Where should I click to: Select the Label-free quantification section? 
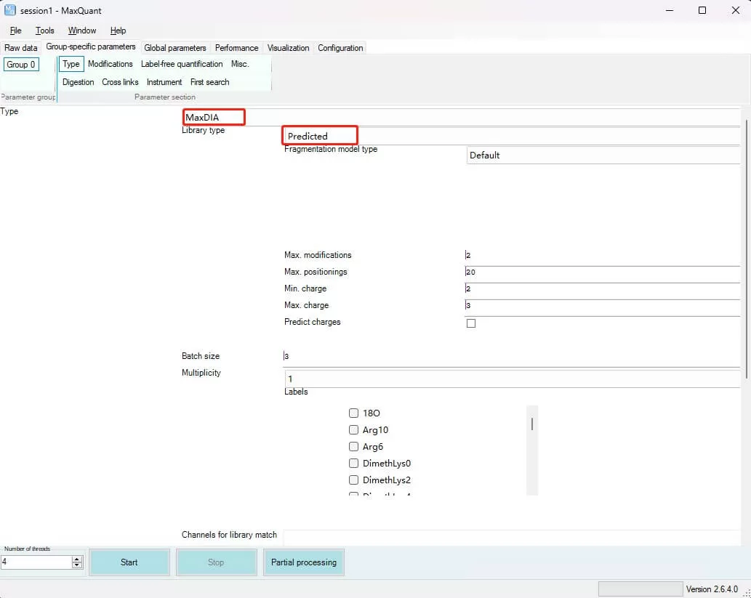coord(182,64)
